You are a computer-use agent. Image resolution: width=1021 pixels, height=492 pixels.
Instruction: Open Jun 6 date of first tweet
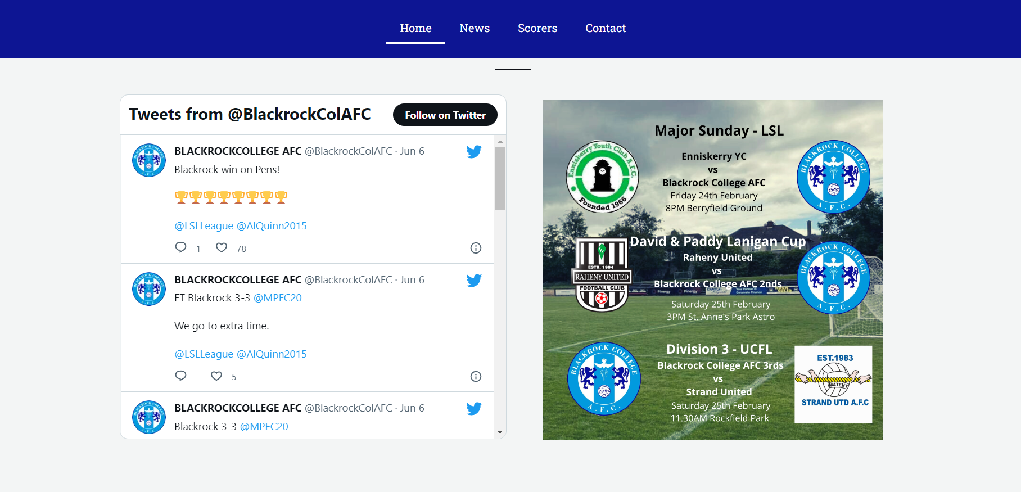click(x=412, y=151)
